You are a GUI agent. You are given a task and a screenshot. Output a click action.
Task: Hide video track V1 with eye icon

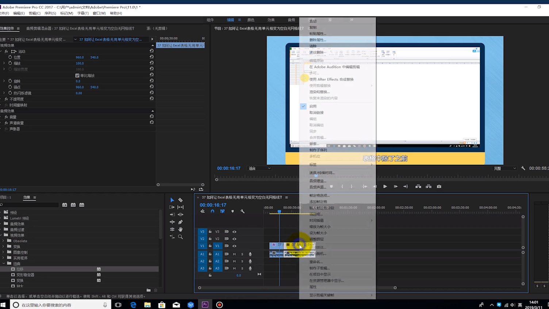234,246
